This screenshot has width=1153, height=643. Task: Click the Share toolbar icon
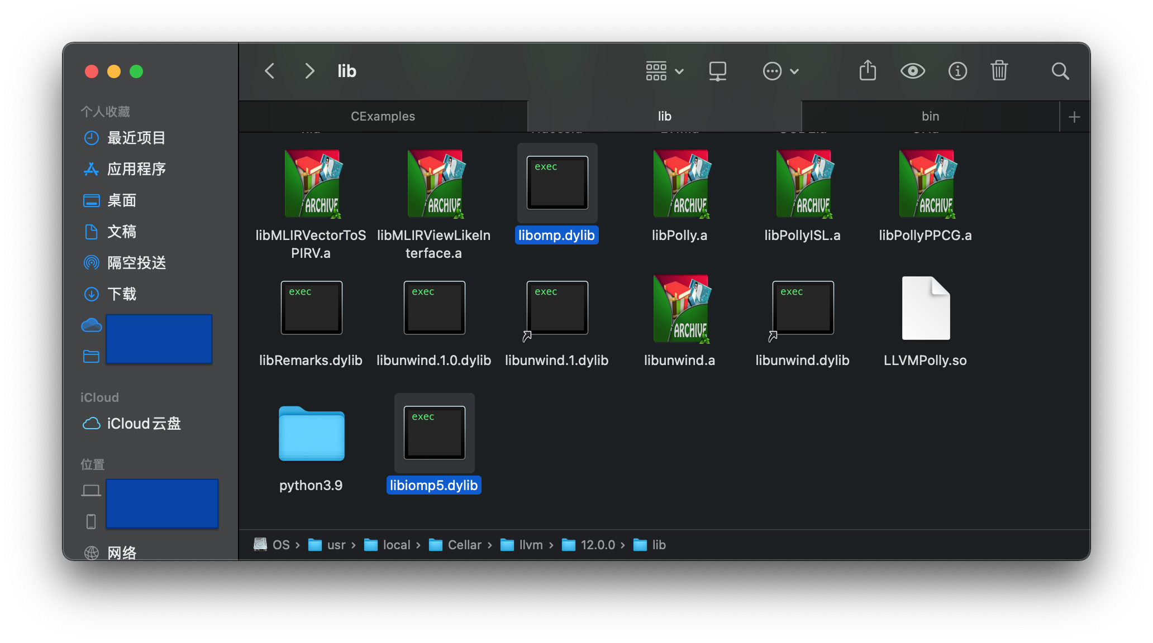pyautogui.click(x=868, y=71)
